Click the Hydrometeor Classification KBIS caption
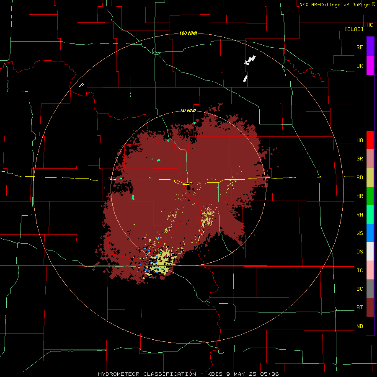Screen dimensions: 377x377 pyautogui.click(x=188, y=374)
